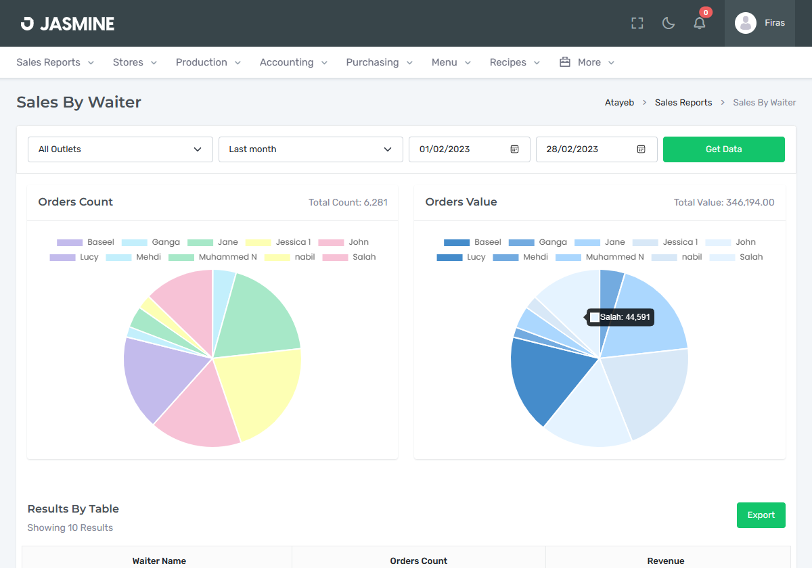The height and width of the screenshot is (568, 812).
Task: Toggle John in Orders Count legend
Action: (343, 242)
